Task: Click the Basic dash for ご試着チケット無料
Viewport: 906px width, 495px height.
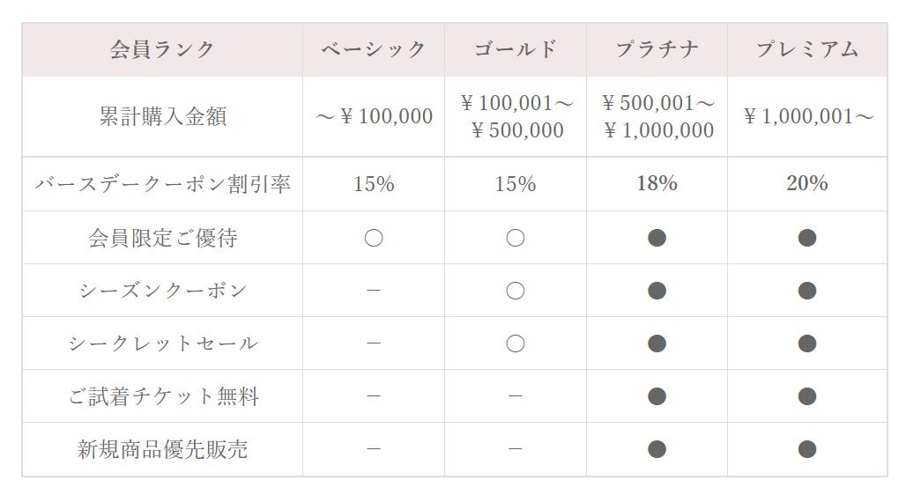Action: (x=374, y=396)
